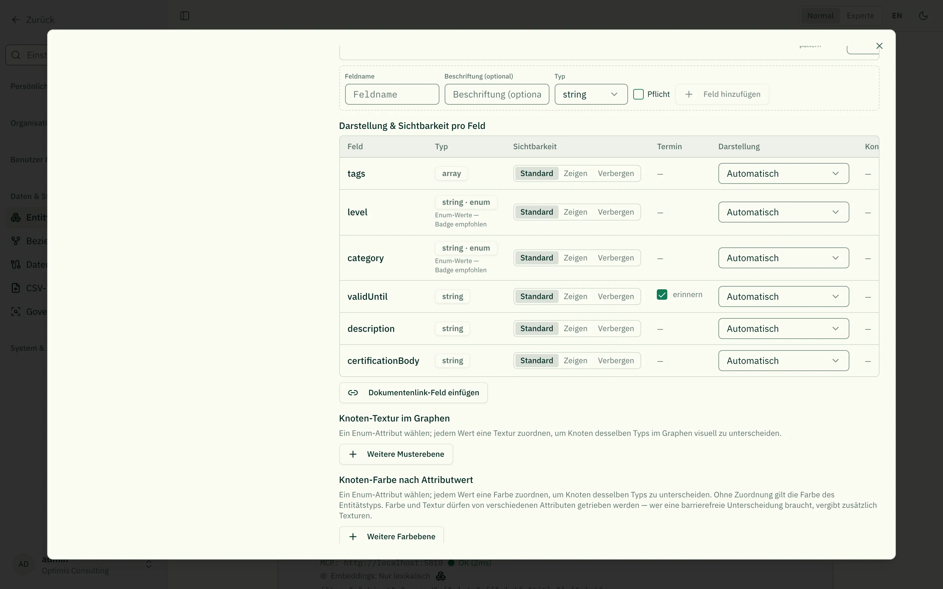Open the Governance sidebar icon
943x589 pixels.
click(16, 312)
